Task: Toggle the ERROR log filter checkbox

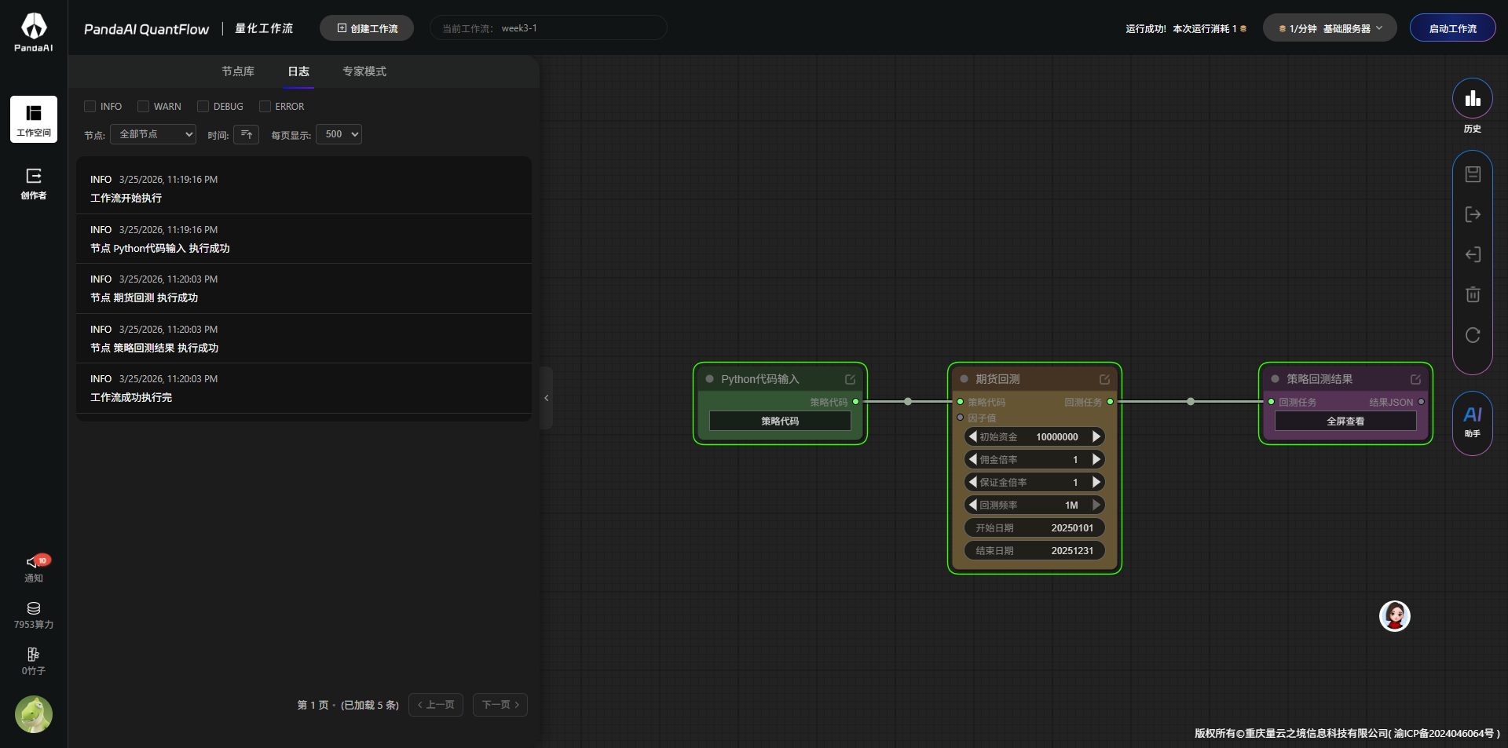Action: [x=265, y=107]
